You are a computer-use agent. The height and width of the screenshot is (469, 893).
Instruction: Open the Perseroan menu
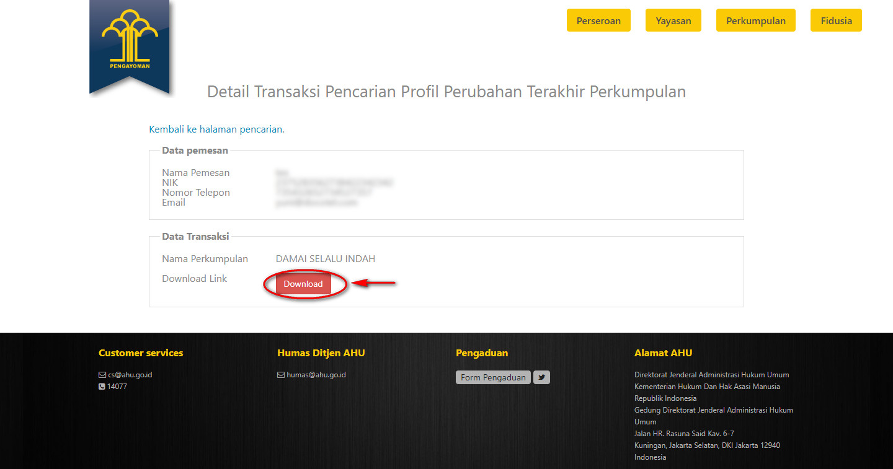click(x=598, y=20)
